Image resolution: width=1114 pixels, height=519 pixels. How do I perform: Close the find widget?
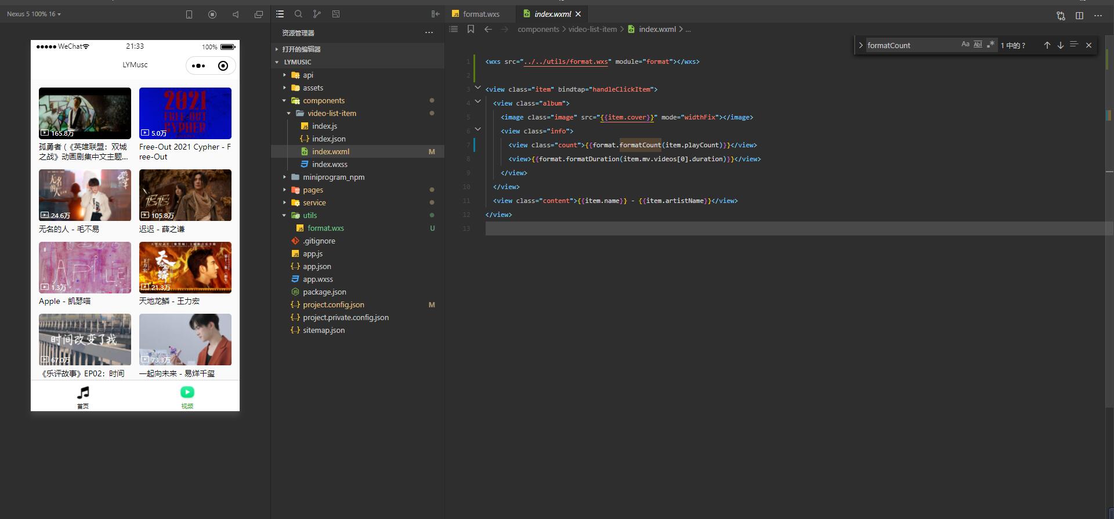click(x=1088, y=45)
